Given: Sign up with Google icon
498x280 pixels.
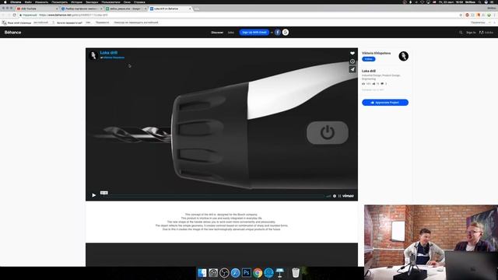Looking at the screenshot, I should pyautogui.click(x=286, y=33).
